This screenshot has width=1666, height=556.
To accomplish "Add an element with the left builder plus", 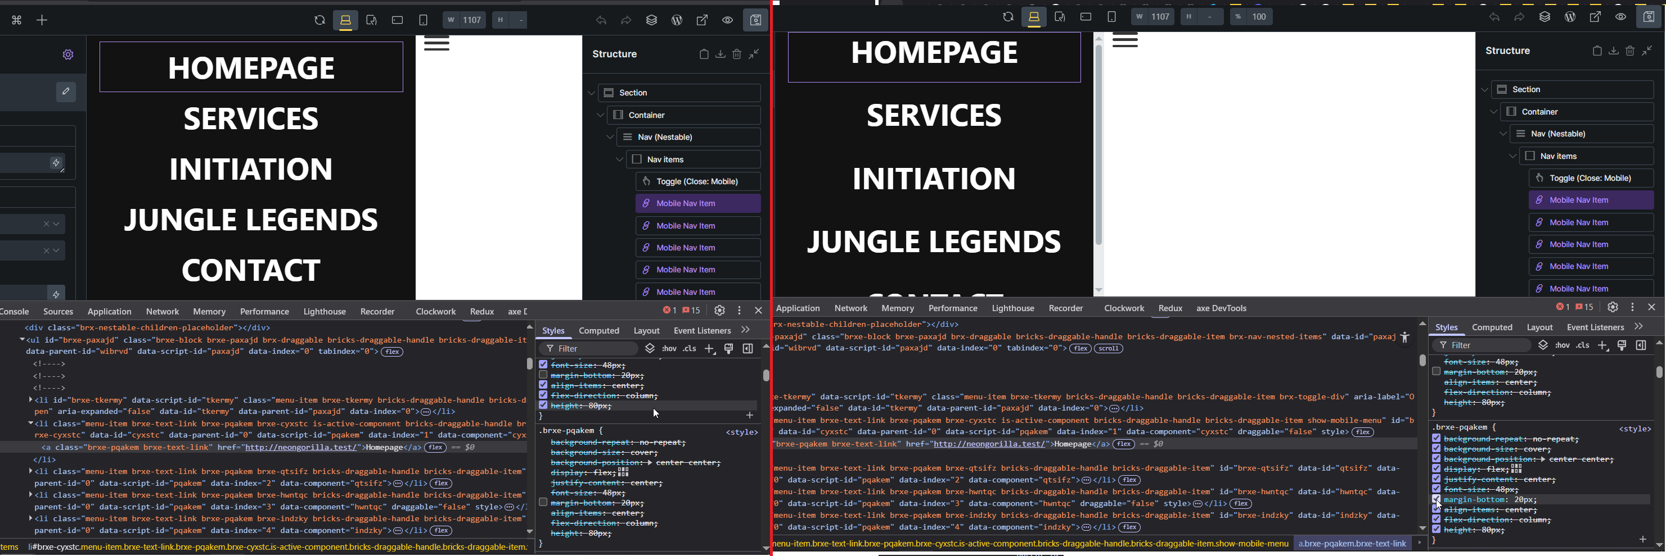I will (x=42, y=21).
